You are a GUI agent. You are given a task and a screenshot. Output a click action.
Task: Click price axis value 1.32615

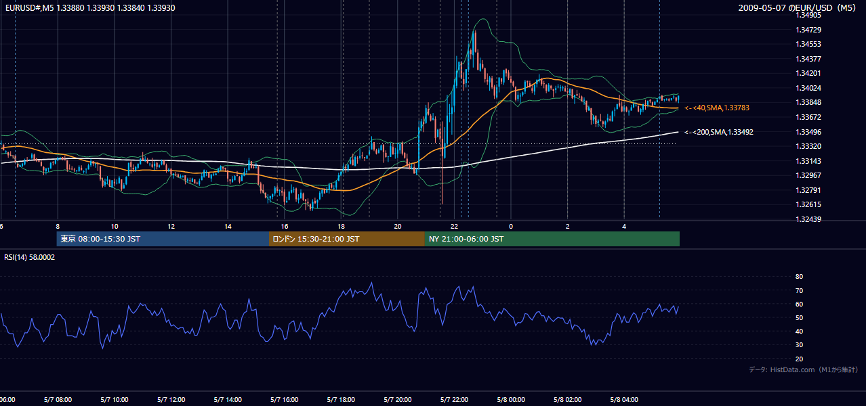808,204
